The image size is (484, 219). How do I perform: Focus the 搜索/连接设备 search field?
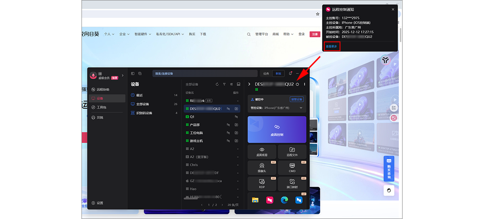click(204, 74)
